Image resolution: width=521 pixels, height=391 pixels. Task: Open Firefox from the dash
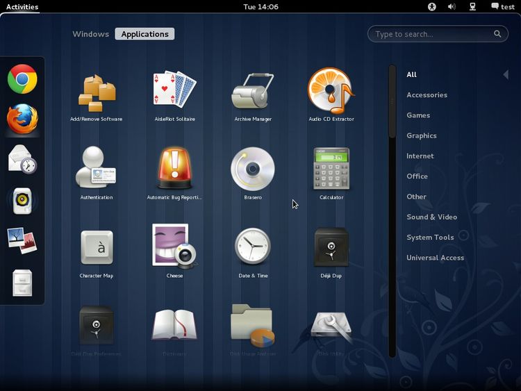click(x=22, y=119)
